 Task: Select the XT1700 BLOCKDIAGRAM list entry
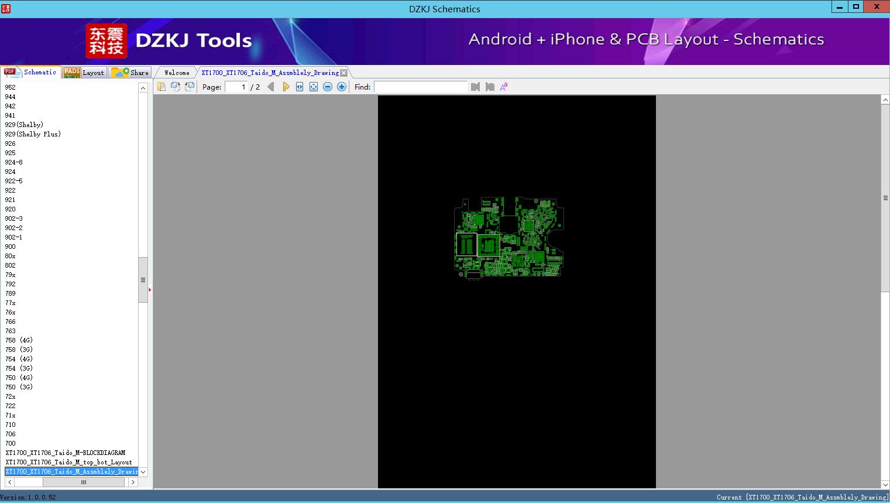coord(66,453)
